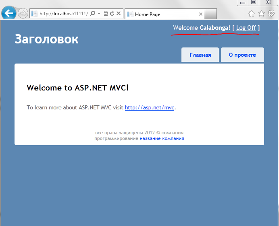279x226 pixels.
Task: Click the browser Forward arrow button
Action: [23, 13]
